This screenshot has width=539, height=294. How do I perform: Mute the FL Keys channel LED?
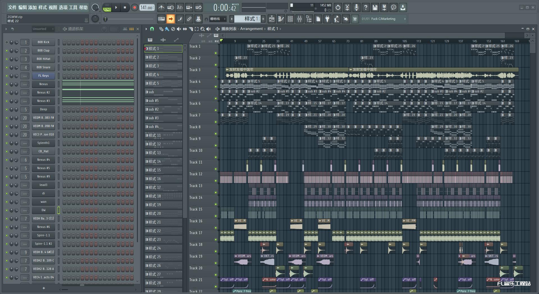(6, 76)
